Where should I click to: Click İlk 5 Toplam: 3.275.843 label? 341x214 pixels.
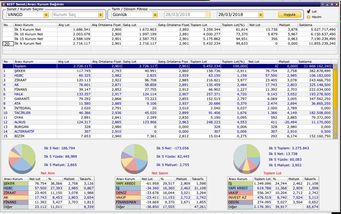(x=289, y=148)
